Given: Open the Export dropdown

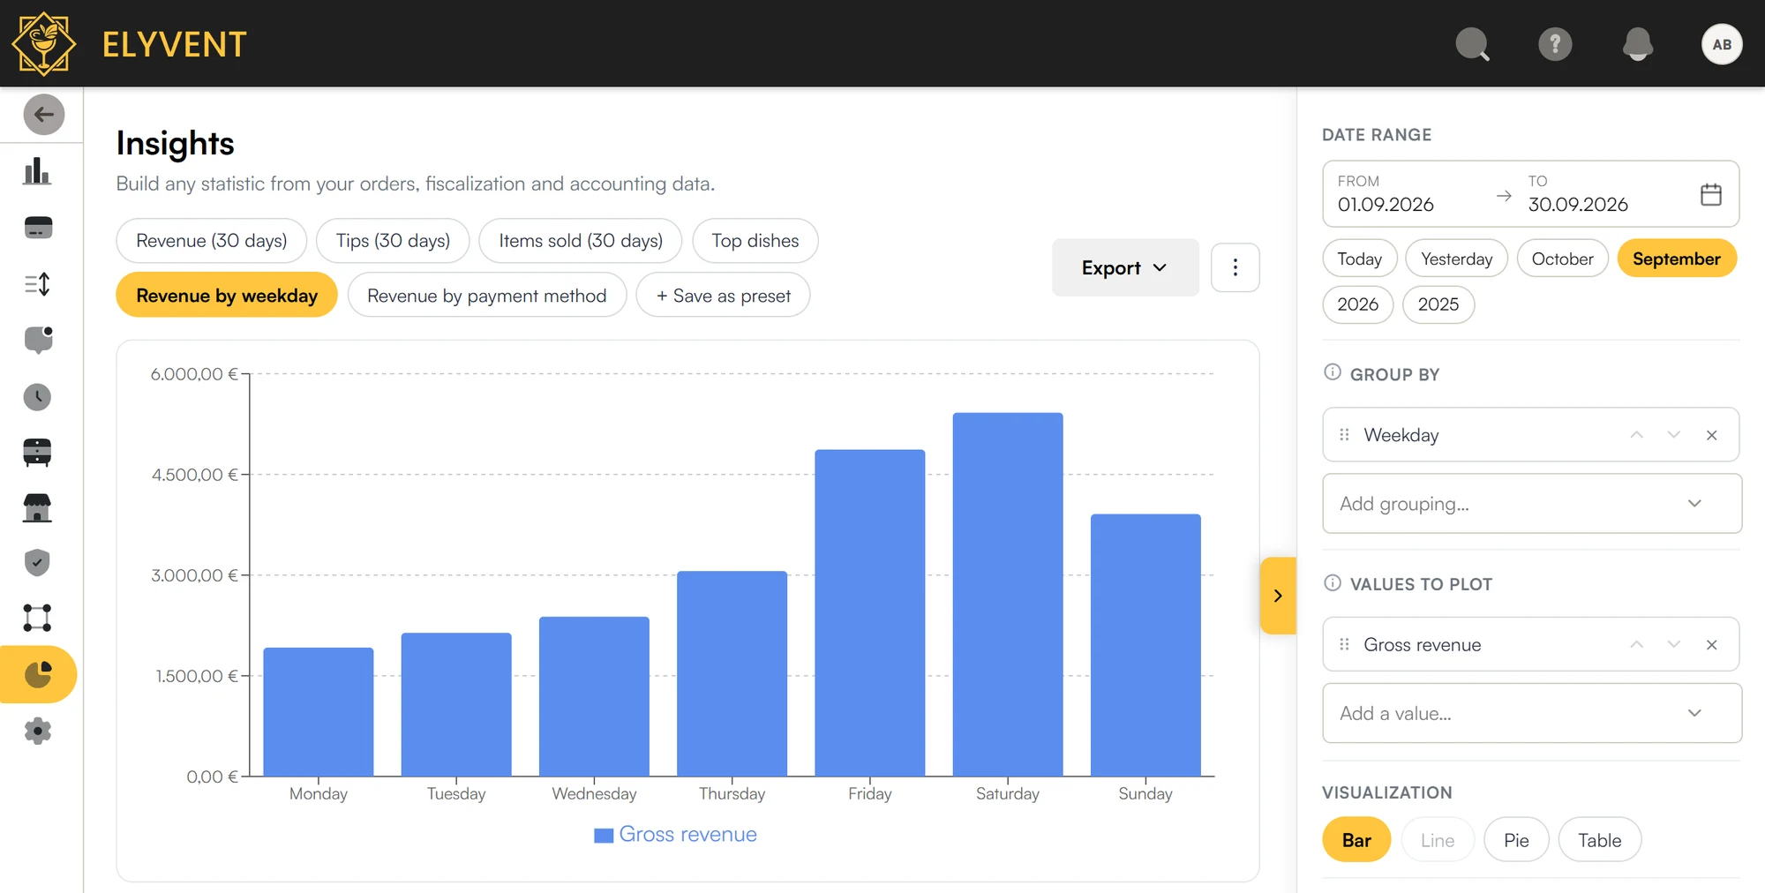Looking at the screenshot, I should [x=1125, y=267].
